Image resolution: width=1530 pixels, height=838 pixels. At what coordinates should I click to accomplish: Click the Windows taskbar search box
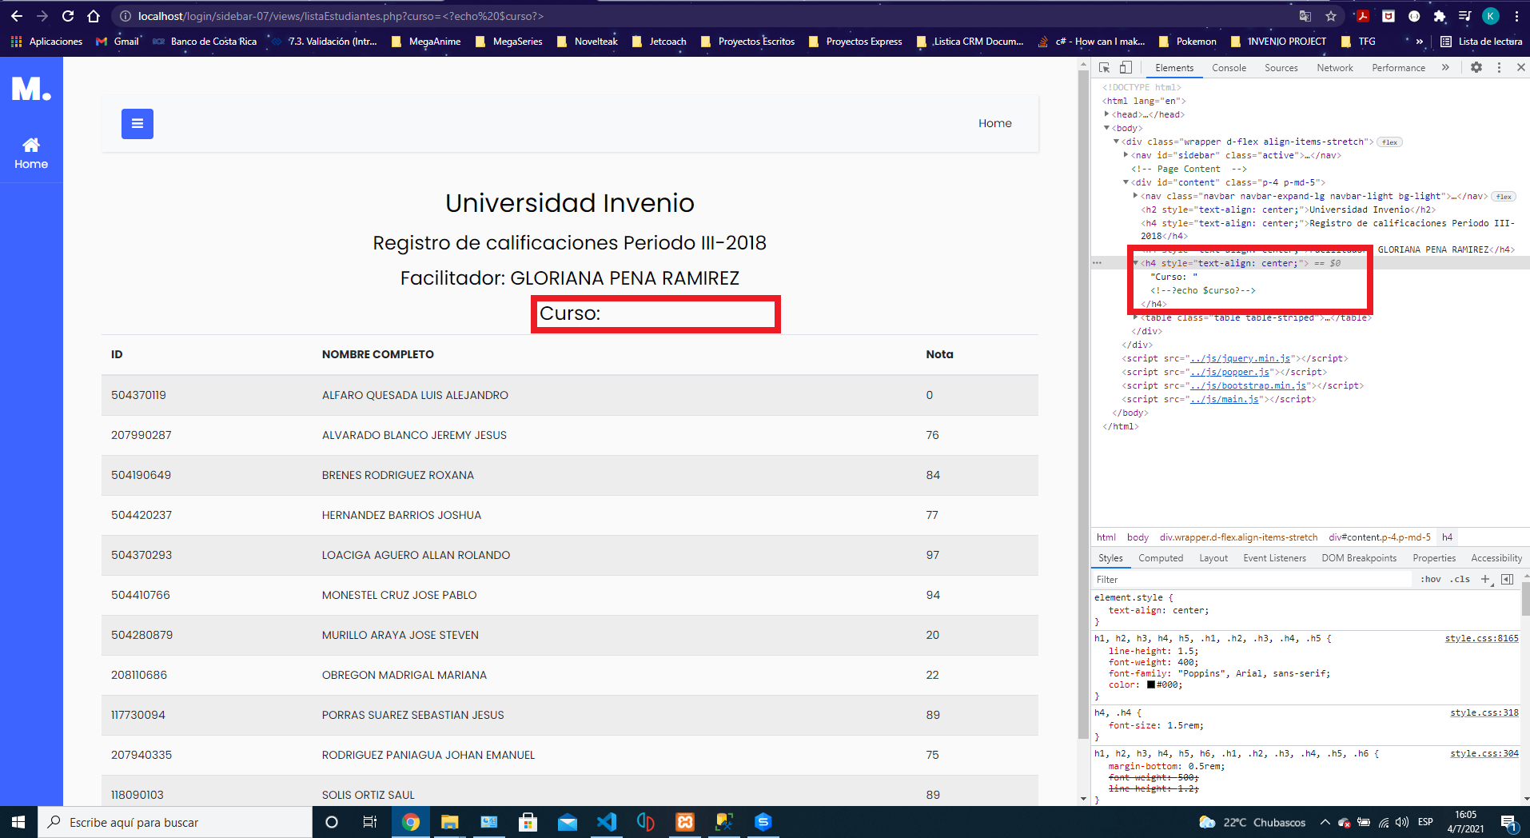click(174, 822)
